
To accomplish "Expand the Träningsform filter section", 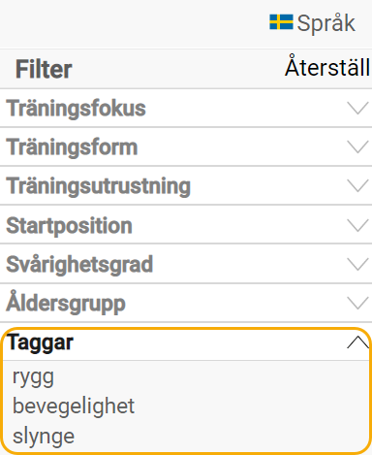I will (186, 147).
